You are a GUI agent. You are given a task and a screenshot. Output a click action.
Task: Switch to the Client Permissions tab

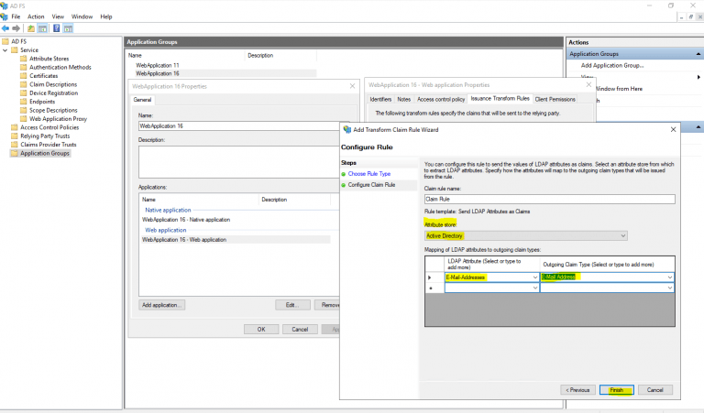pos(555,98)
